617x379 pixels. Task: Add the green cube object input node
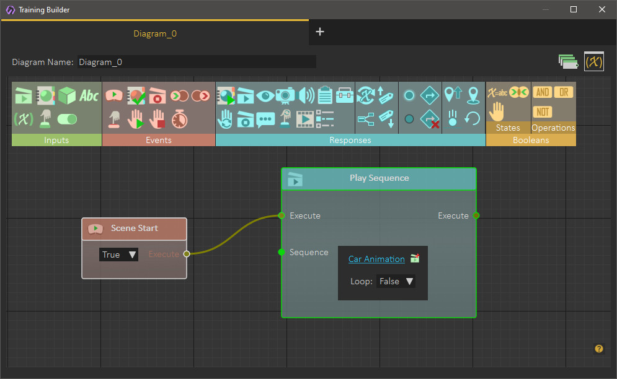[67, 95]
